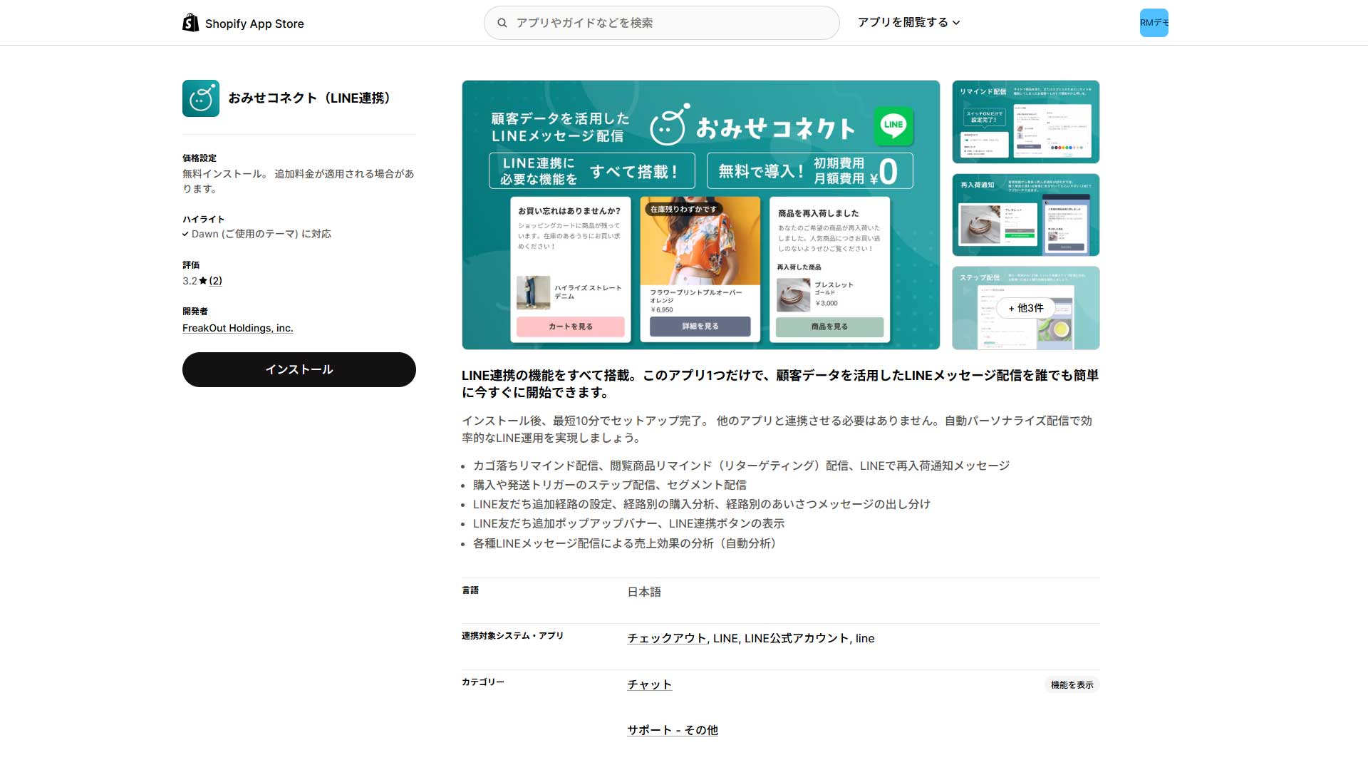Screen dimensions: 1368x770
Task: Click the 3.2 rating value
Action: [190, 281]
